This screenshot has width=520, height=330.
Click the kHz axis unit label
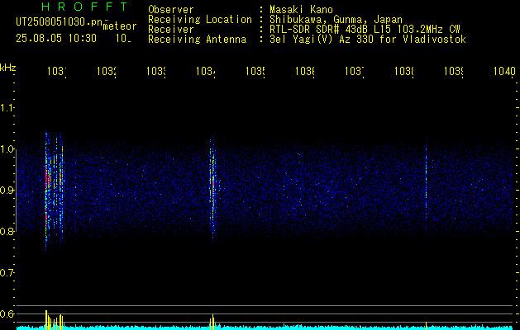coord(8,68)
